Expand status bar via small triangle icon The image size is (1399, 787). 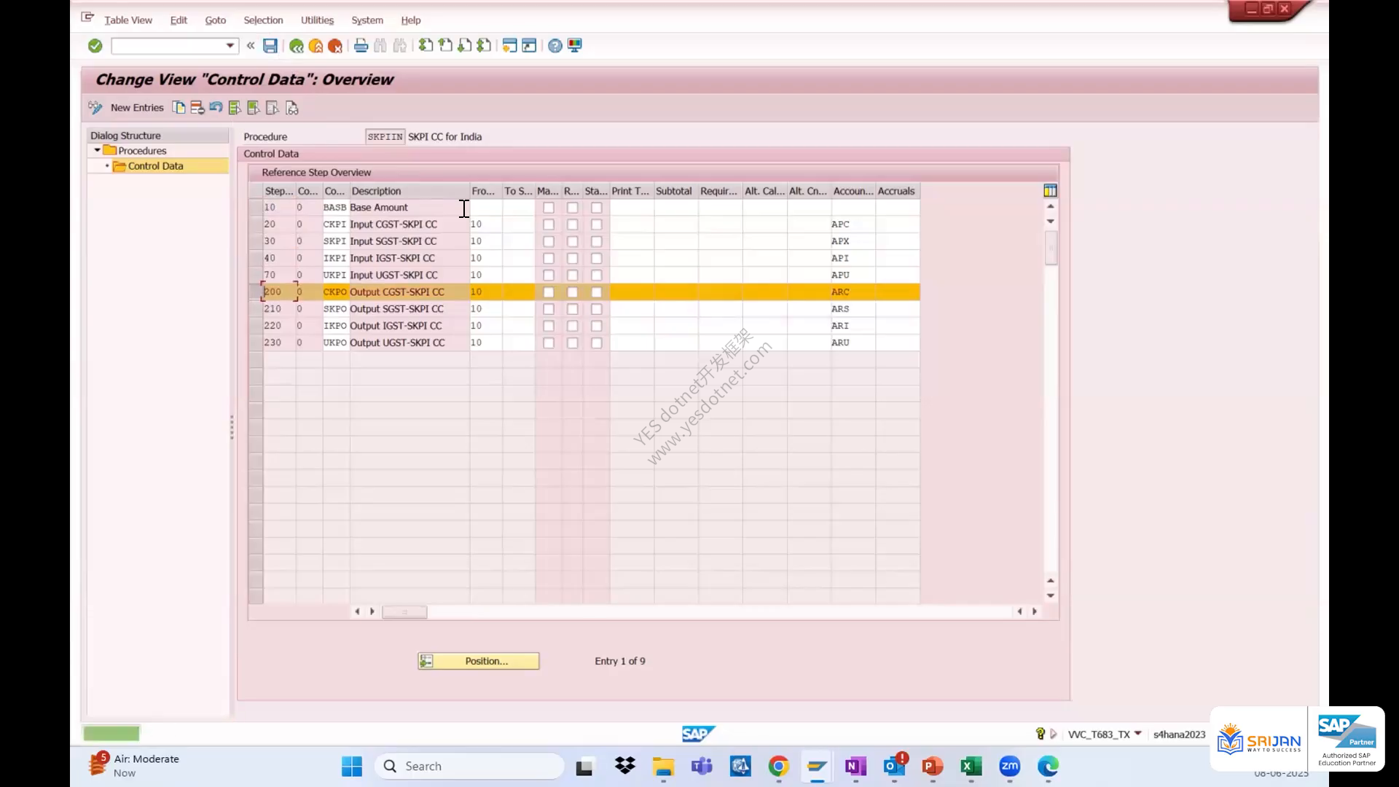point(1053,734)
